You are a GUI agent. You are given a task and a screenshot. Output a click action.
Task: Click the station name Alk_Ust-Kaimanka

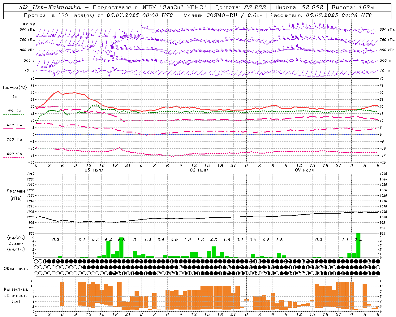click(x=49, y=7)
